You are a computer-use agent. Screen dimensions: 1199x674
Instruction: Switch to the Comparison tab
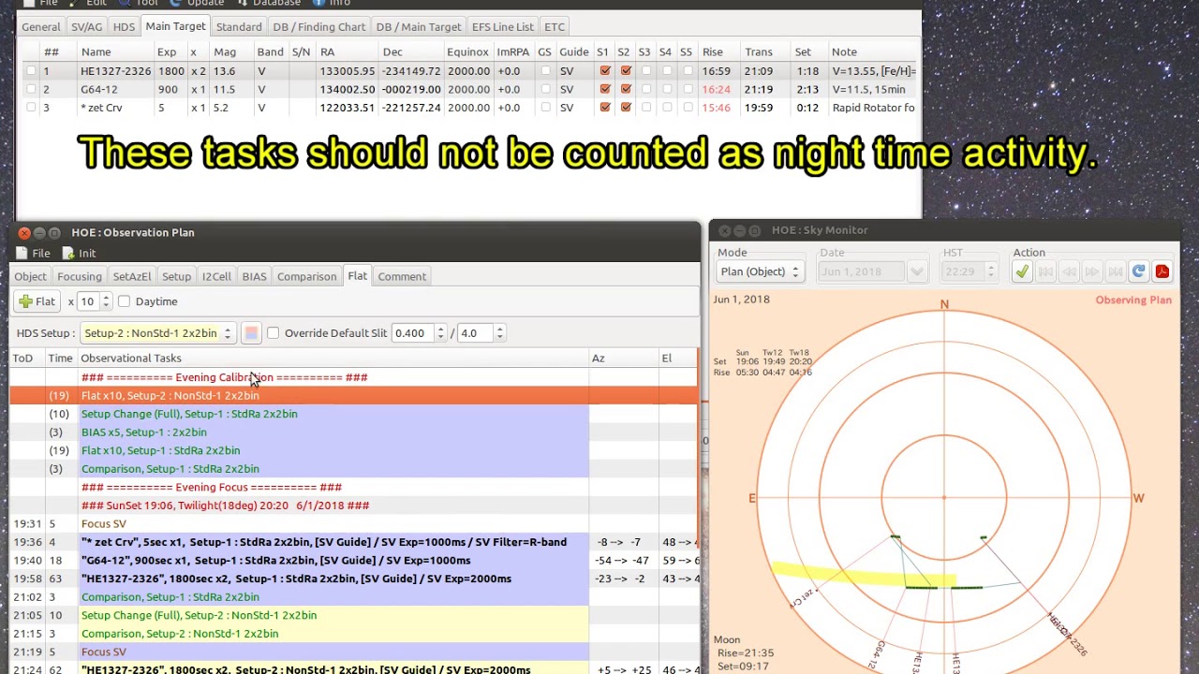(306, 276)
